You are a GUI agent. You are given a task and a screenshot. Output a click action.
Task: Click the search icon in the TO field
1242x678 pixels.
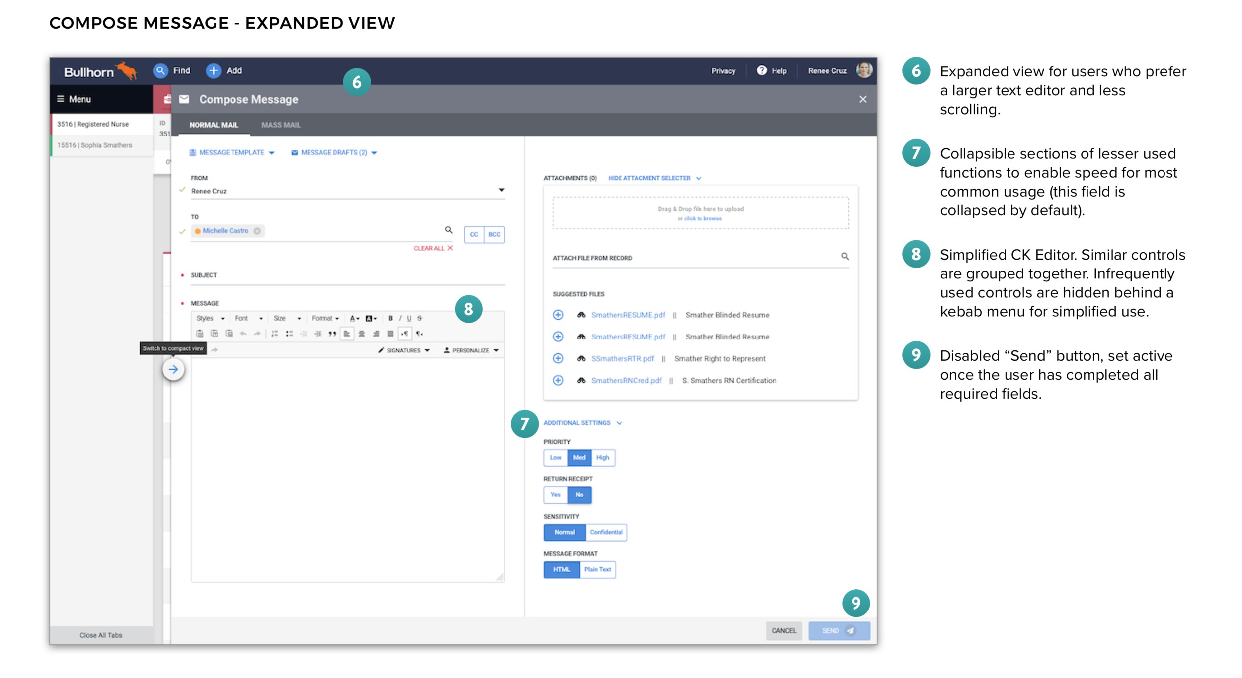[449, 230]
